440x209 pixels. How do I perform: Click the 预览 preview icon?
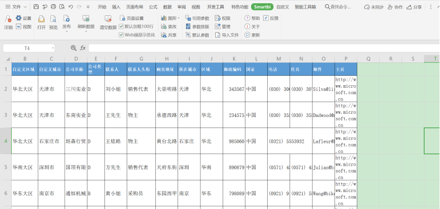[x=53, y=19]
